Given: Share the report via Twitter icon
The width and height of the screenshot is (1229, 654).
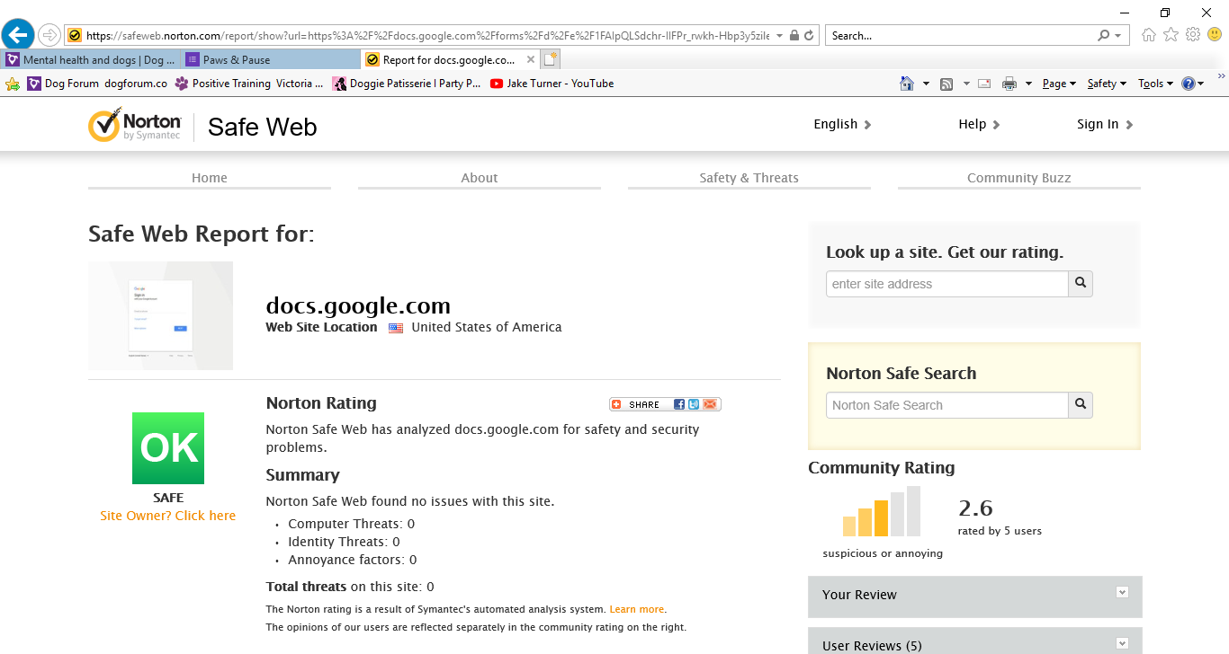Looking at the screenshot, I should (694, 404).
